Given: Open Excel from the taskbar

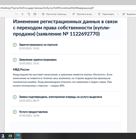Looking at the screenshot, I should [10, 136].
